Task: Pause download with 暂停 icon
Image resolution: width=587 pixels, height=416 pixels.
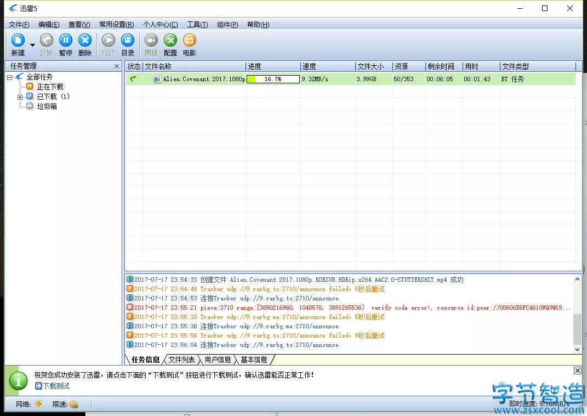Action: (66, 41)
